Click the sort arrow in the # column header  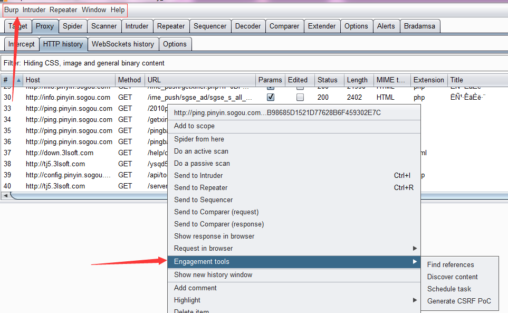pos(19,80)
